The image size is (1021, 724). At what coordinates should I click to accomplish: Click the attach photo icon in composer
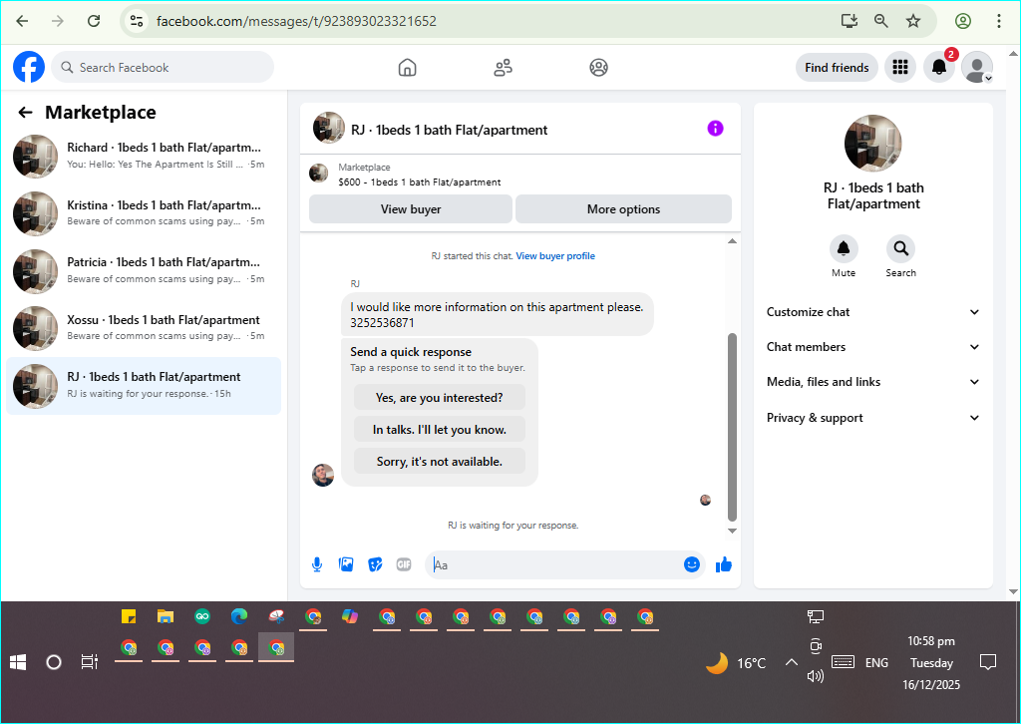coord(346,564)
